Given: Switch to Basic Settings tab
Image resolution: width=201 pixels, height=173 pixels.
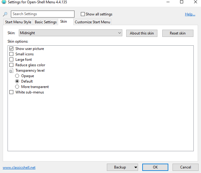Looking at the screenshot, I should click(46, 22).
